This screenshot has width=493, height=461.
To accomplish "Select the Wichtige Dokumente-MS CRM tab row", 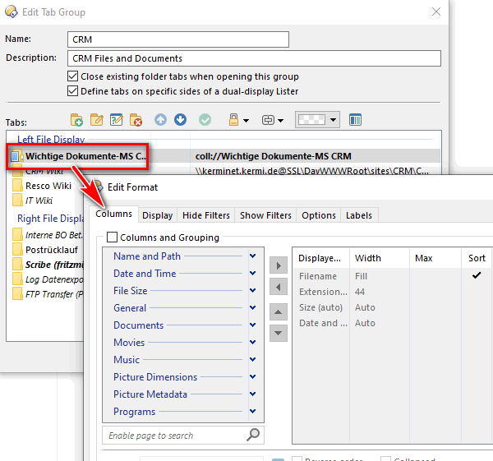I will pos(223,156).
